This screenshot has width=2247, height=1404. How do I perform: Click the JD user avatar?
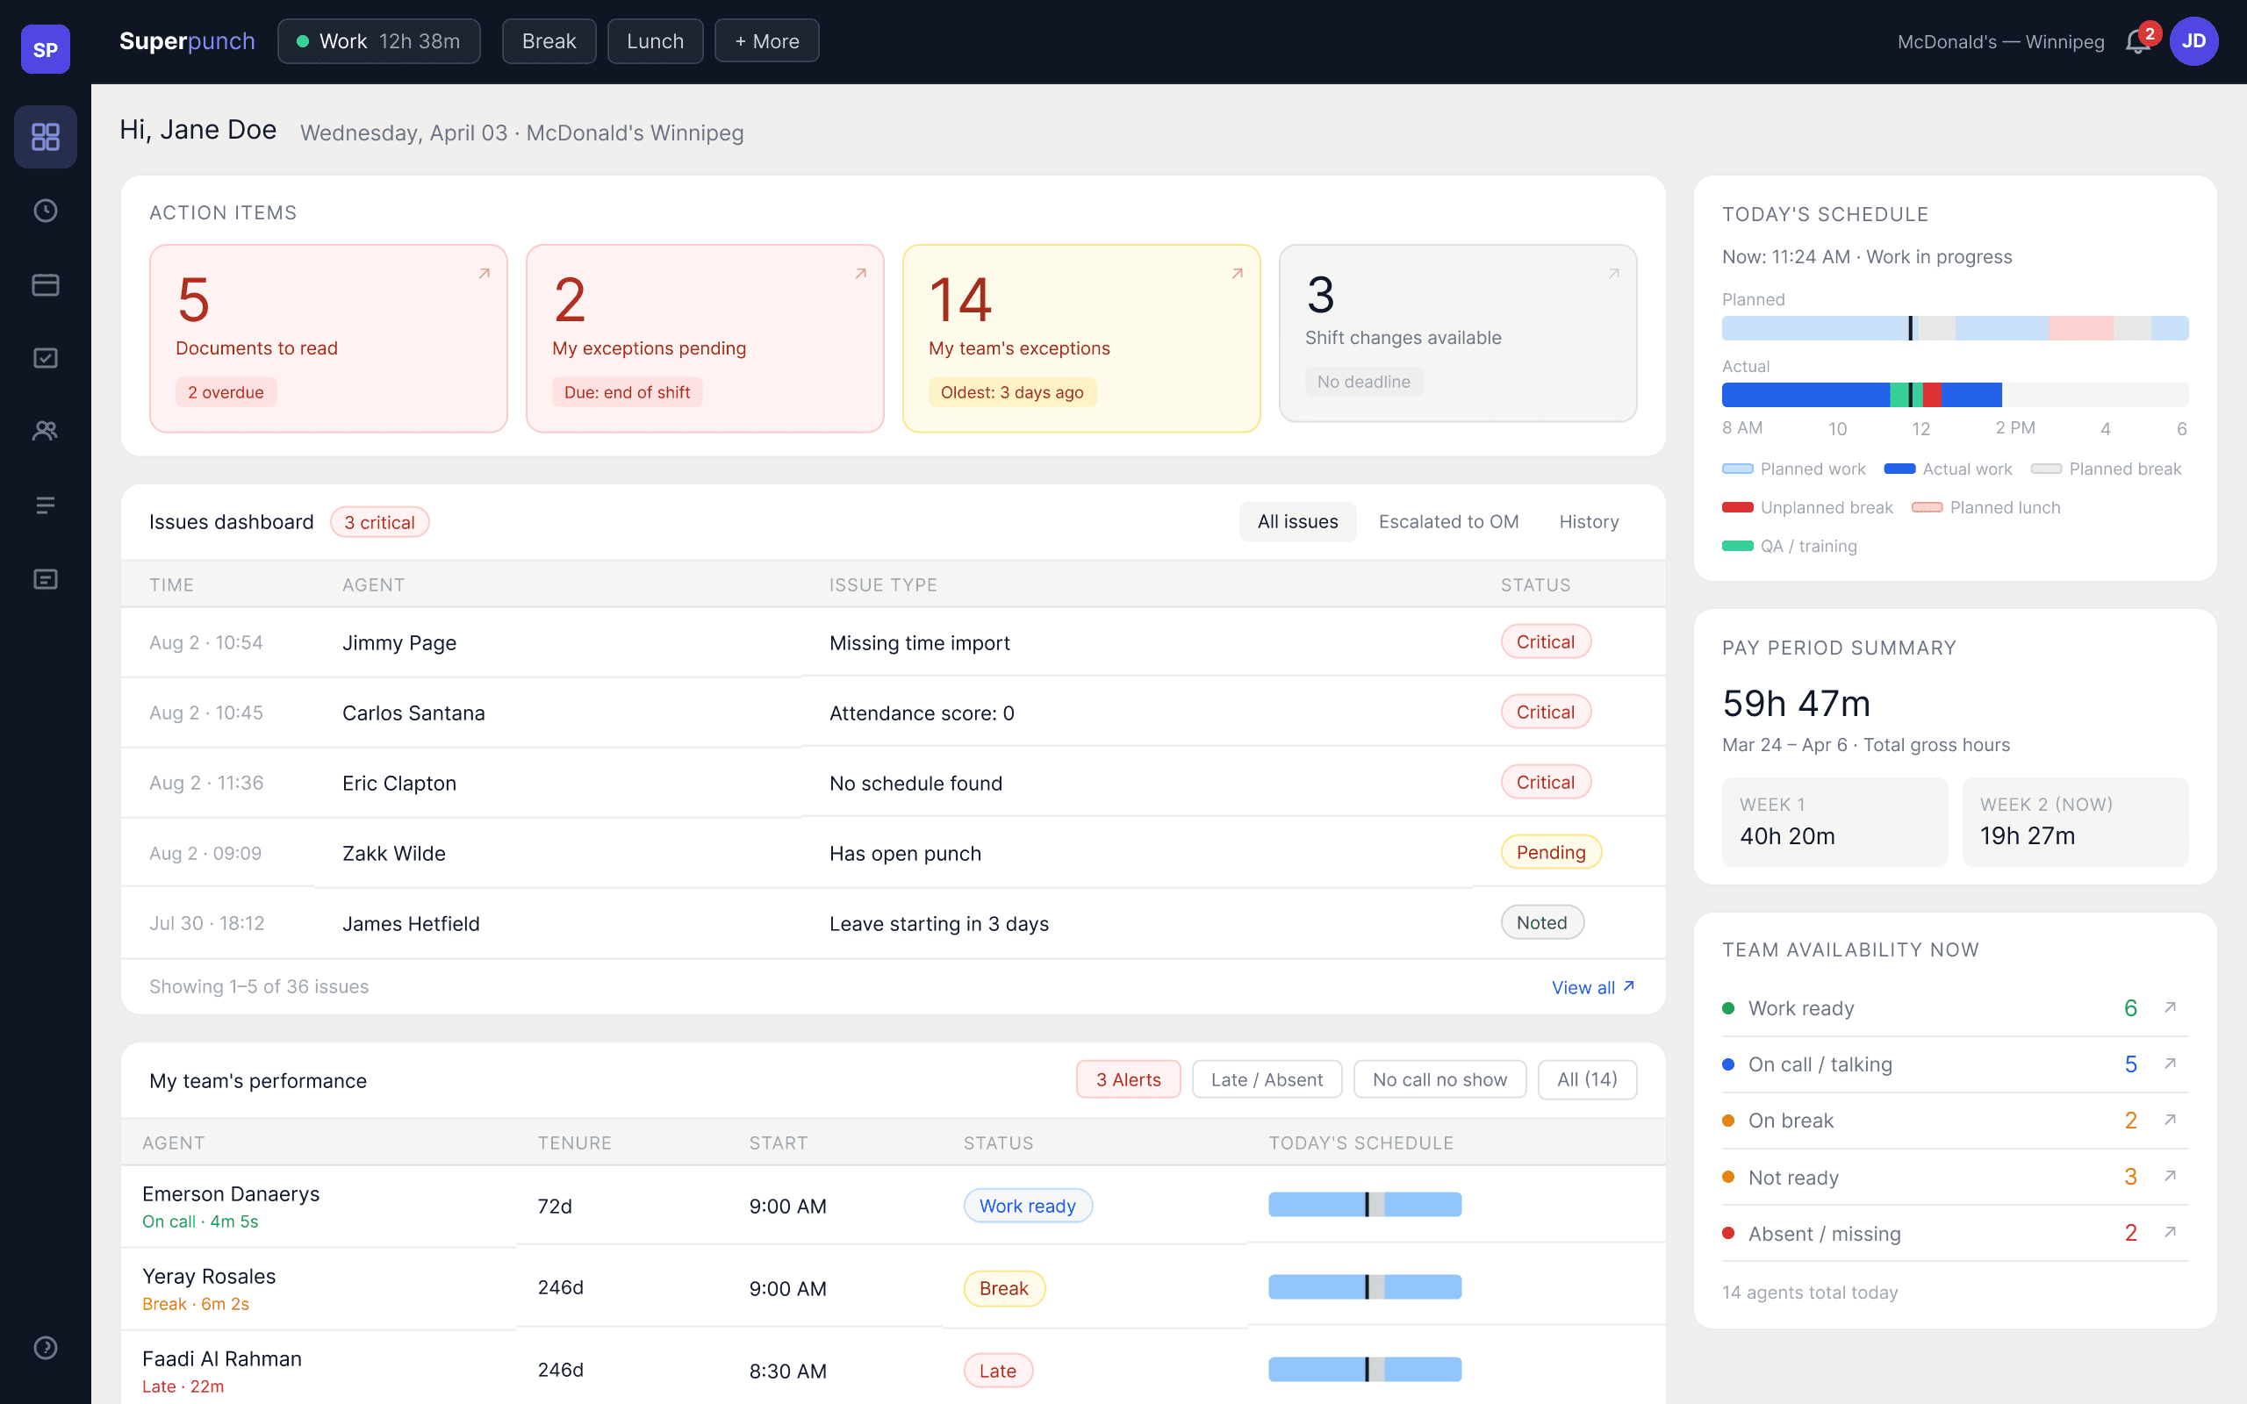click(x=2193, y=41)
